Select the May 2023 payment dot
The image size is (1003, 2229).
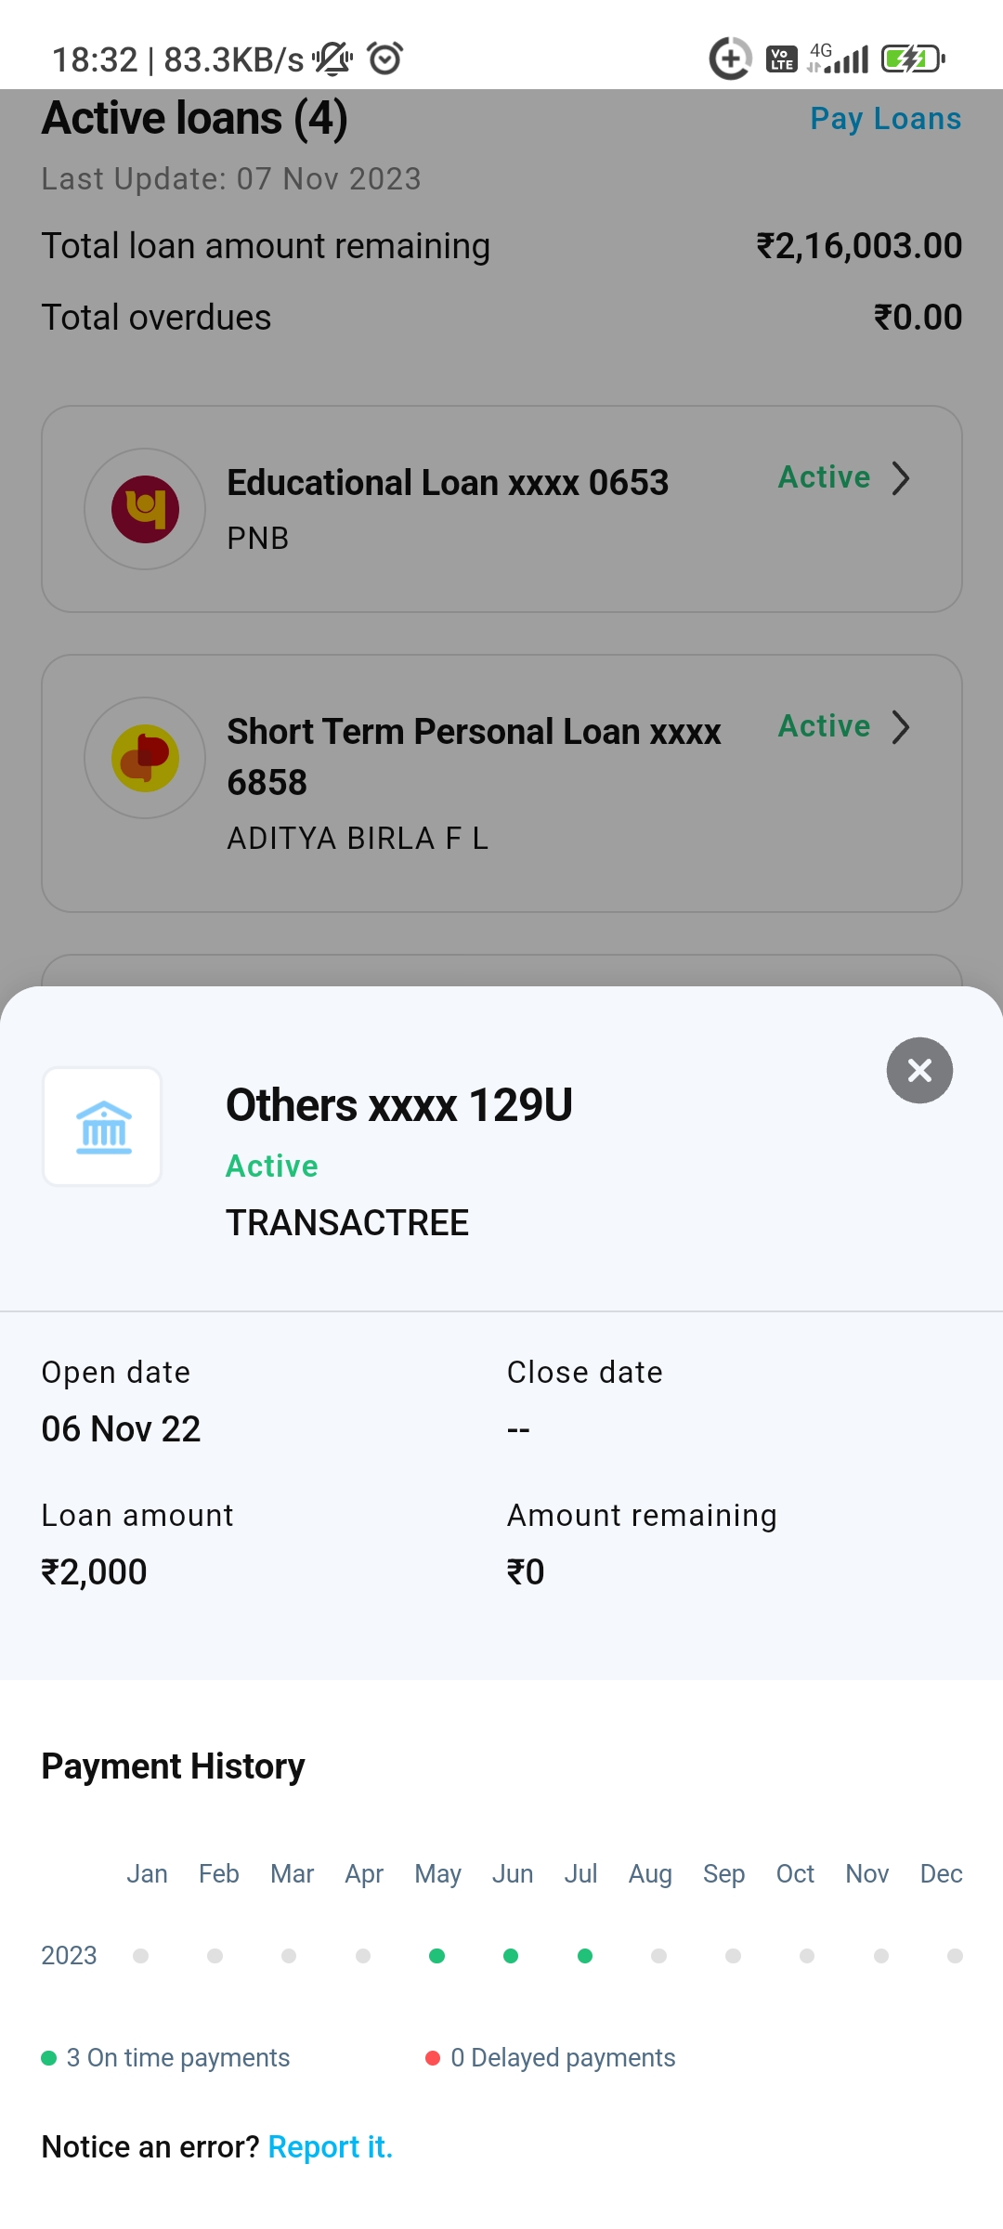coord(436,1956)
